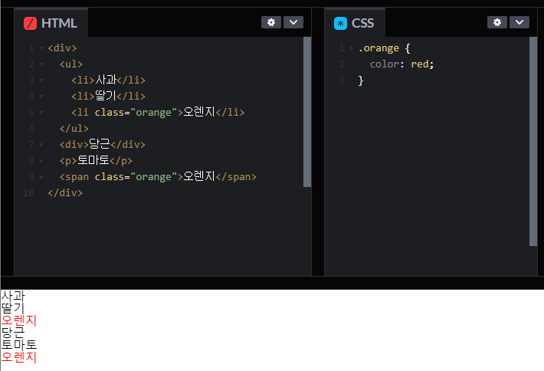544x371 pixels.
Task: Open HTML editor settings gear
Action: click(x=271, y=22)
